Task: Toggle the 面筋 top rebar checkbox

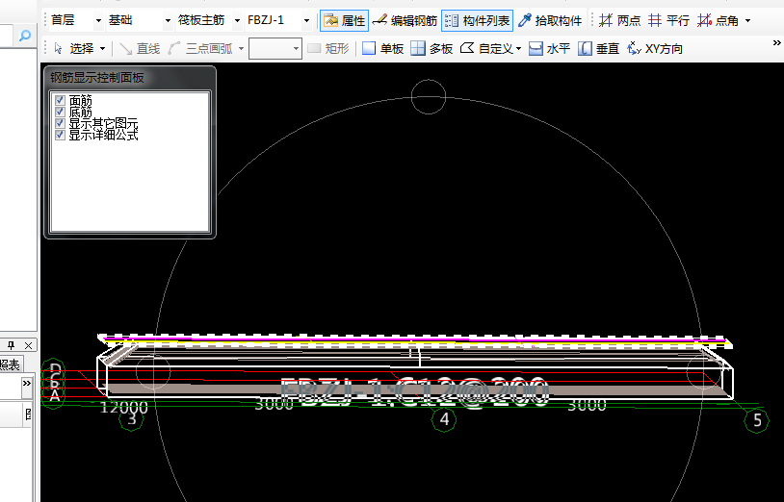Action: [x=60, y=100]
